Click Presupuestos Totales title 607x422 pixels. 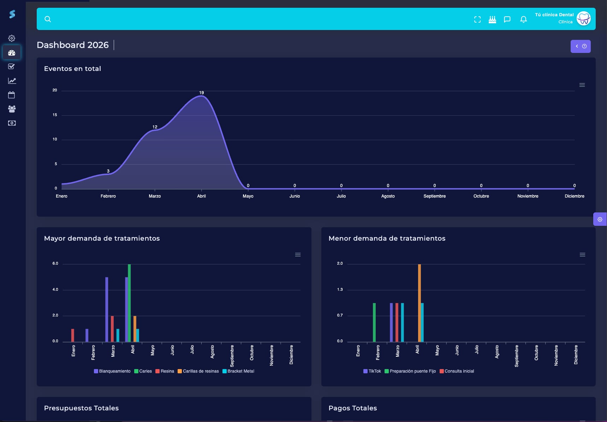tap(81, 408)
